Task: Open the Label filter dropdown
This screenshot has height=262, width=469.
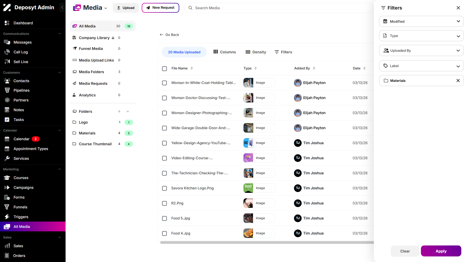Action: 421,66
